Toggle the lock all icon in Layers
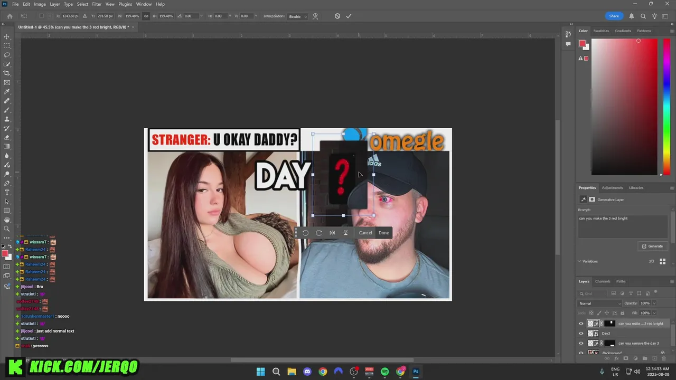This screenshot has width=676, height=380. coord(622,313)
